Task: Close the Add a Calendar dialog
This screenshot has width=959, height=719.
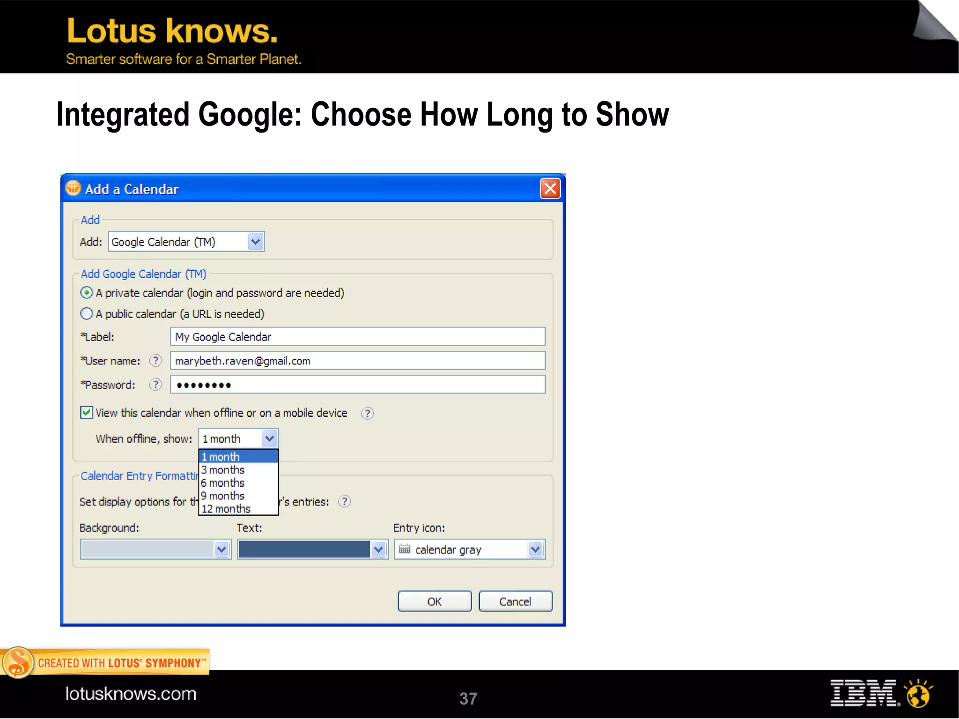Action: [550, 189]
